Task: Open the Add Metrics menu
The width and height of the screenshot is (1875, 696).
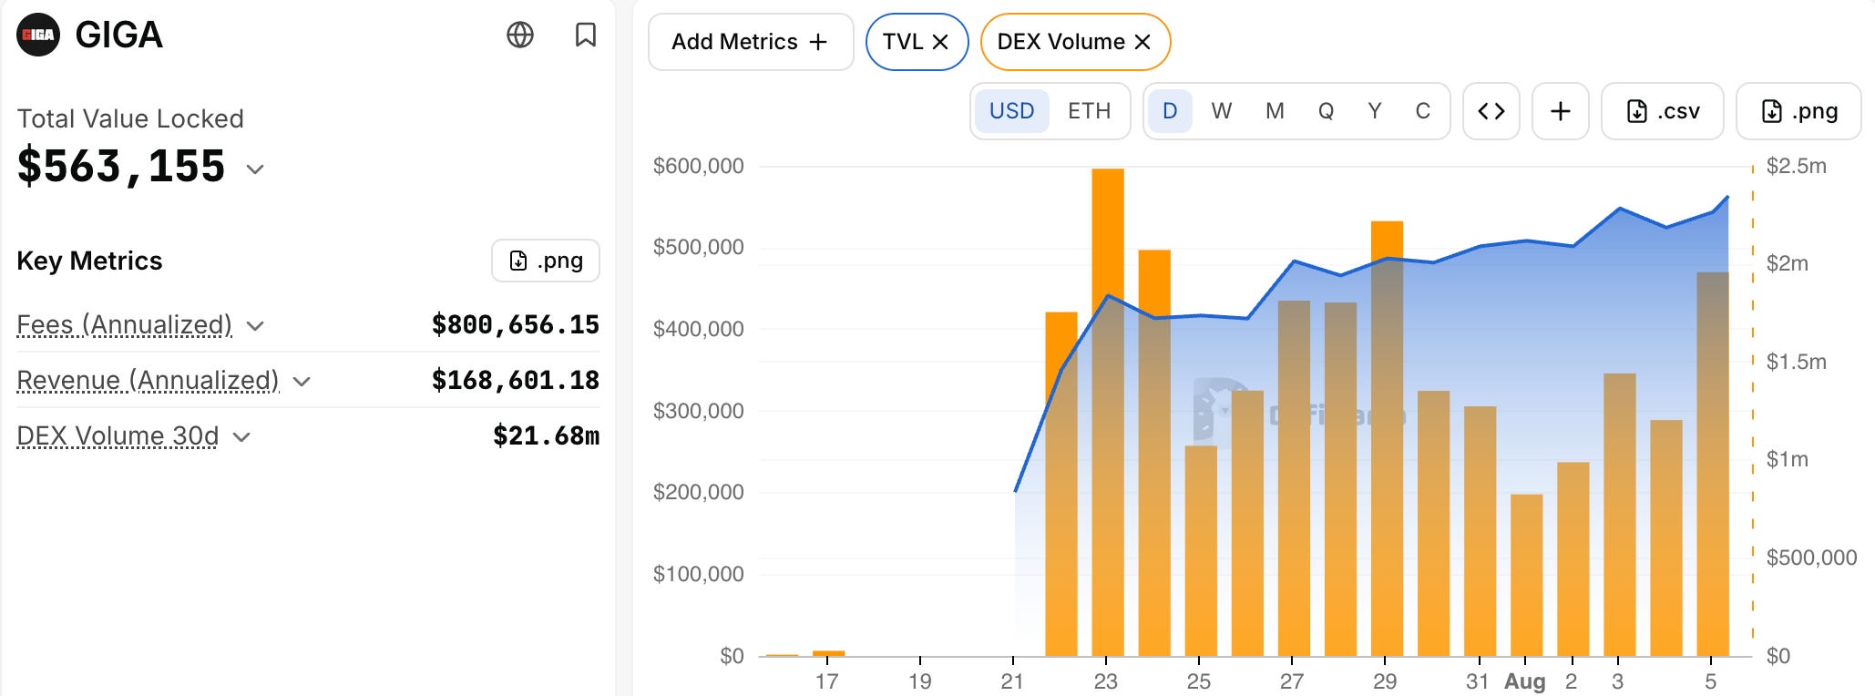Action: pos(751,42)
